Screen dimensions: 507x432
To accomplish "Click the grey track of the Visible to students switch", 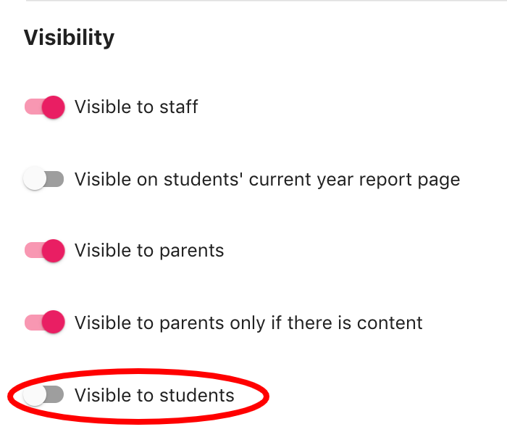I will click(56, 395).
